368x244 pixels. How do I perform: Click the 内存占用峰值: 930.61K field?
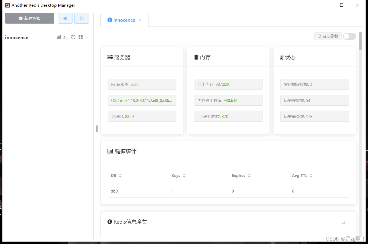[x=228, y=100]
